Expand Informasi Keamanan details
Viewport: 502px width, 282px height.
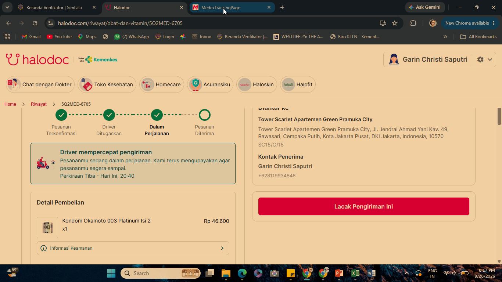[133, 248]
